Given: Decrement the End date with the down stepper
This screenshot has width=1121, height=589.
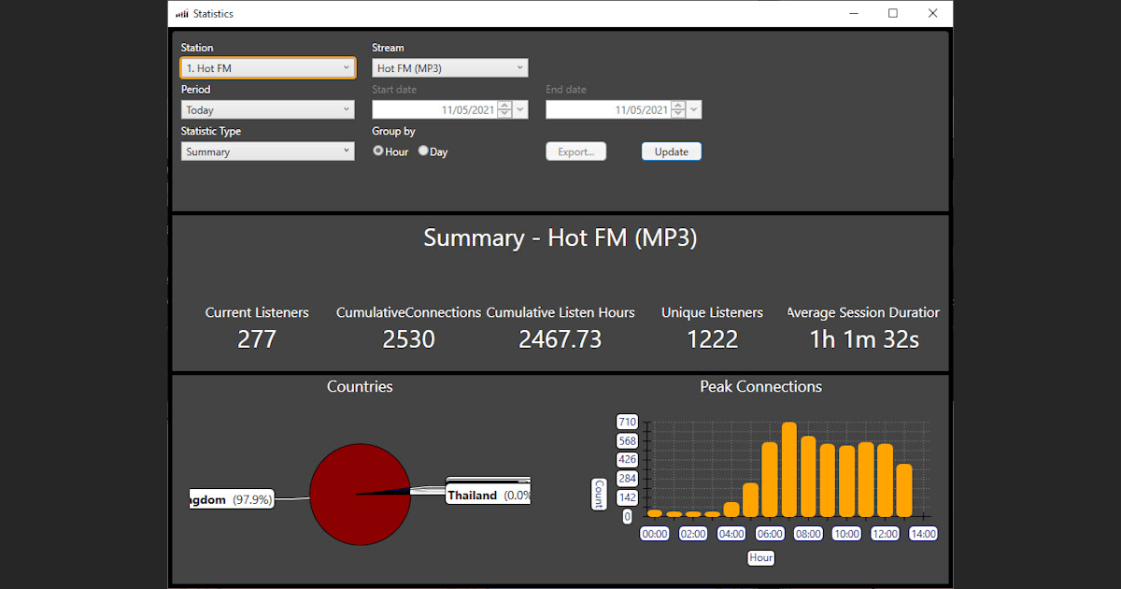Looking at the screenshot, I should (x=678, y=113).
